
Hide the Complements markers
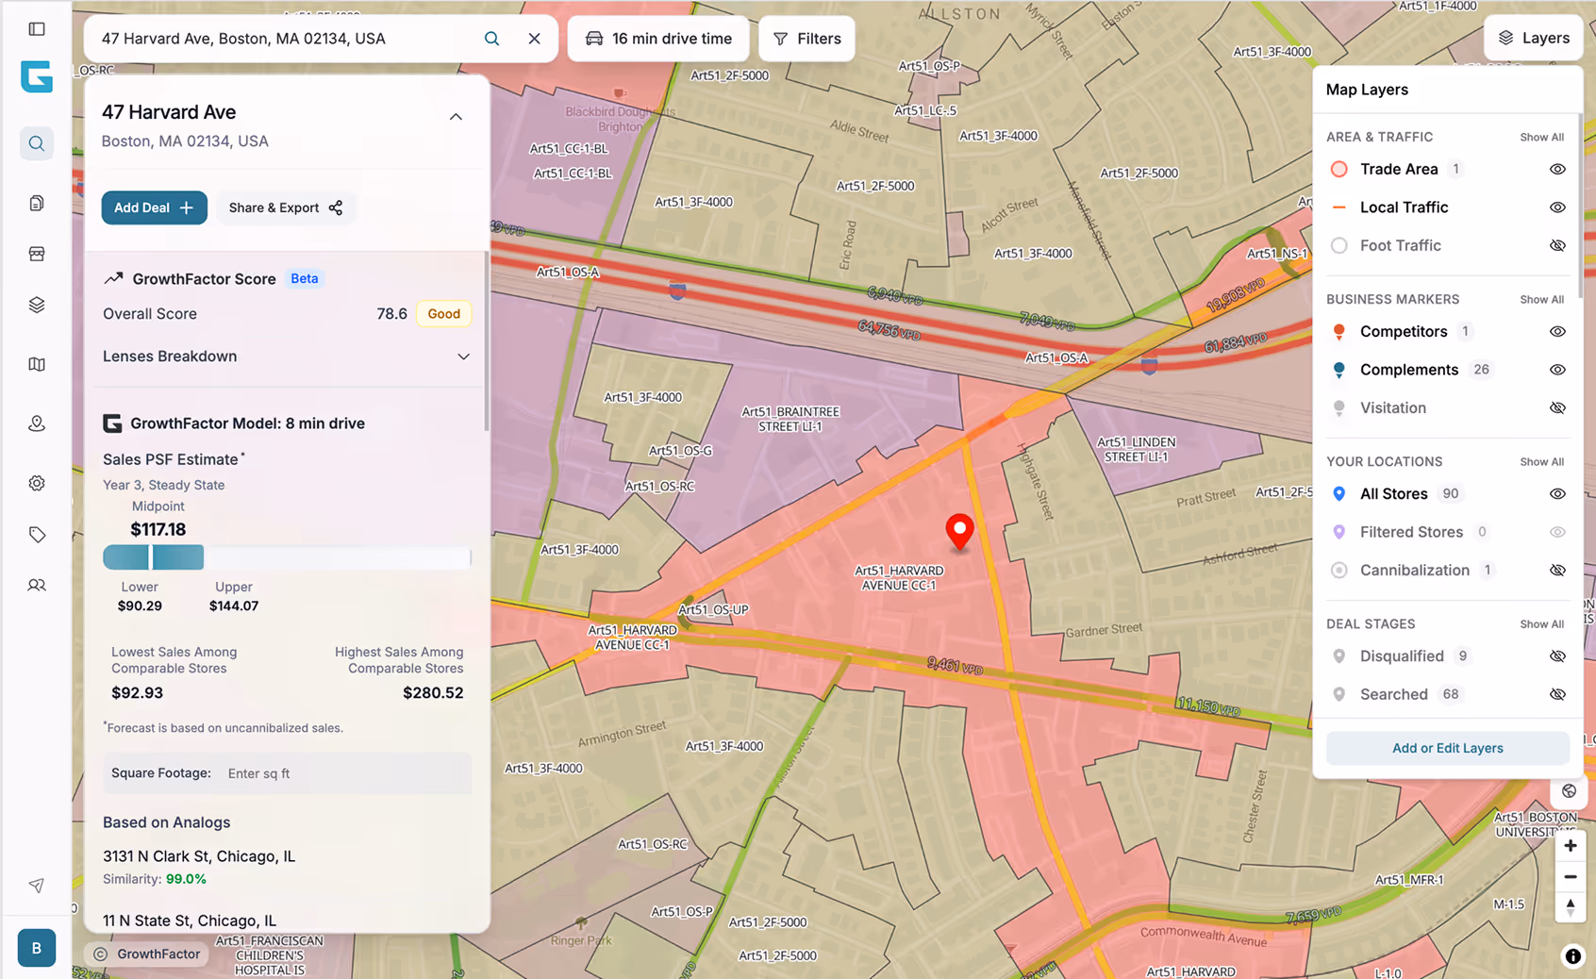point(1557,370)
